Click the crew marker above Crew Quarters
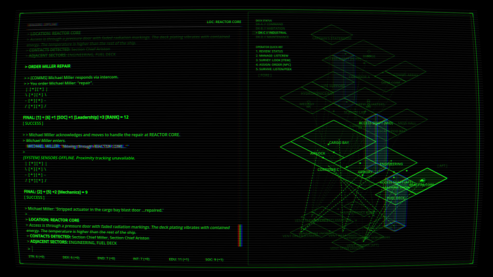Viewport: 493px width, 277px height. coord(368,101)
